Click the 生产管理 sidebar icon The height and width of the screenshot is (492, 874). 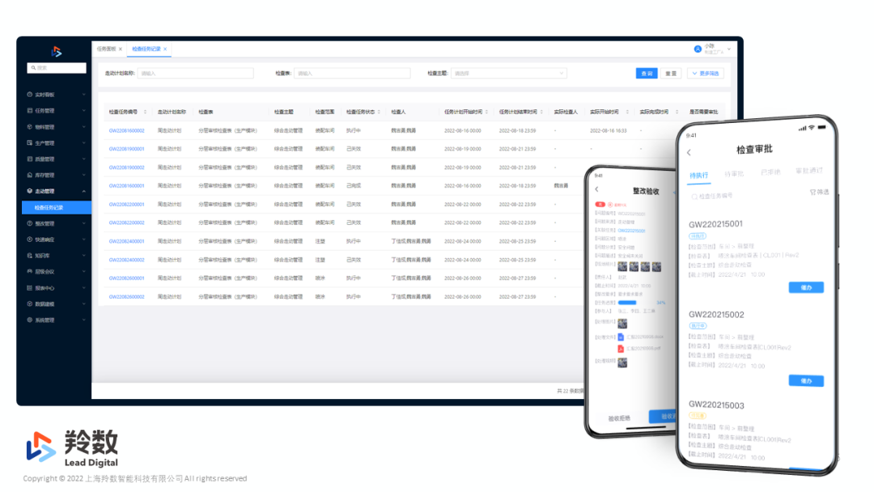coord(30,142)
